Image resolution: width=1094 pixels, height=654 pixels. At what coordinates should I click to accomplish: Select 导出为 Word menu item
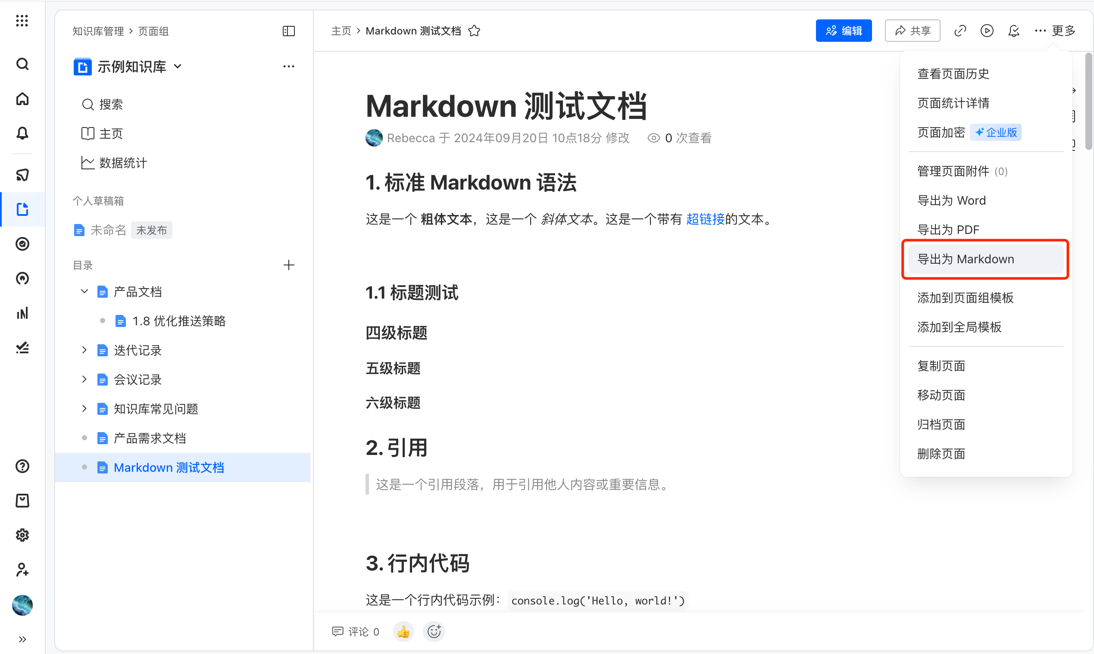click(986, 200)
